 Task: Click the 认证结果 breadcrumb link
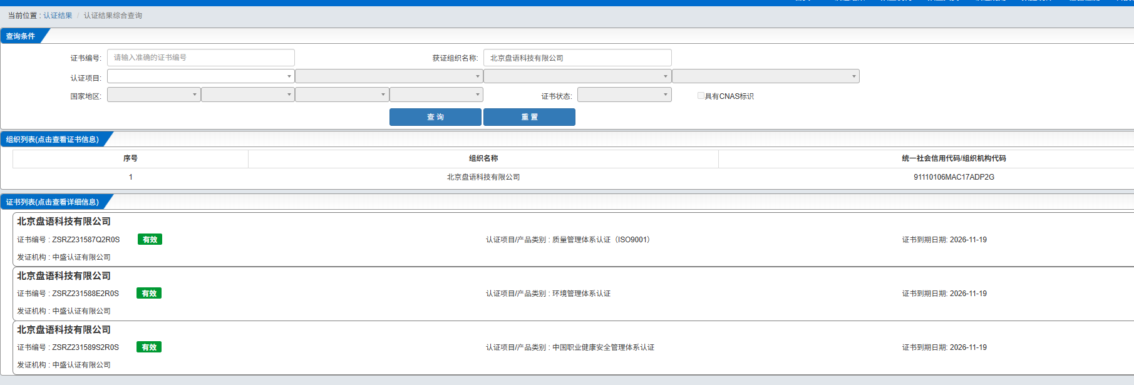[x=58, y=16]
